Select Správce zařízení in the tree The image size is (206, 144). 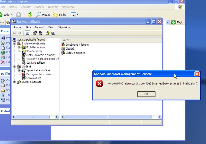pyautogui.click(x=36, y=63)
